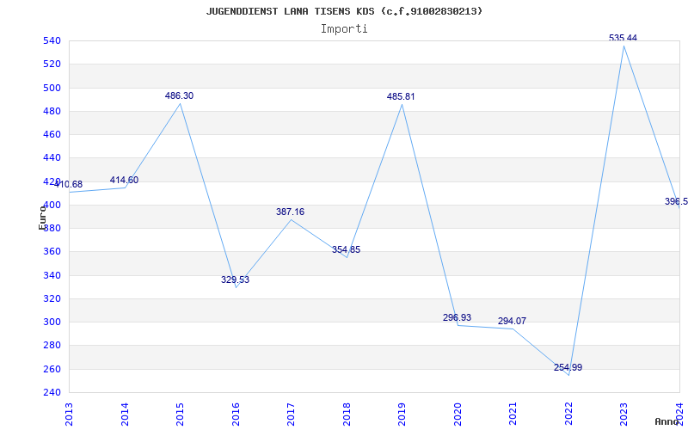Viewport: 688px width, 430px height.
Task: Click the Euro y-axis title
Action: (x=42, y=218)
